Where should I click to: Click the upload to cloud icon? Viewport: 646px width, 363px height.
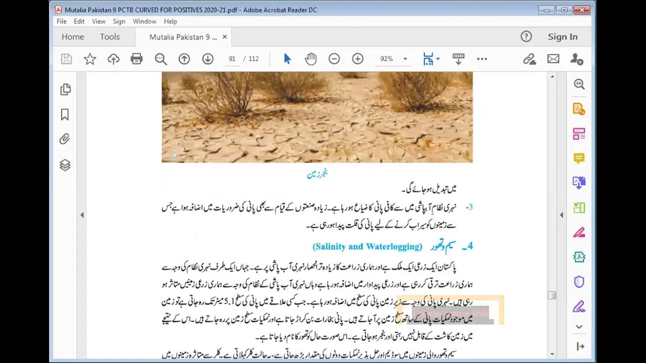click(114, 59)
